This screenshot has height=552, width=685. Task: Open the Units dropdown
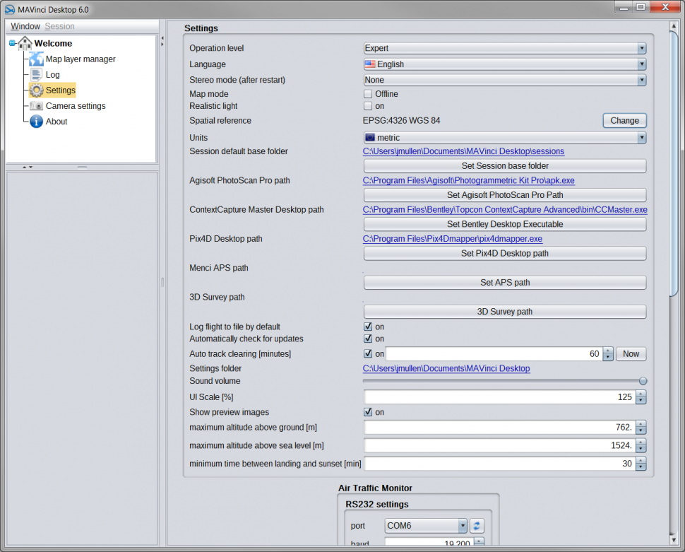[504, 138]
